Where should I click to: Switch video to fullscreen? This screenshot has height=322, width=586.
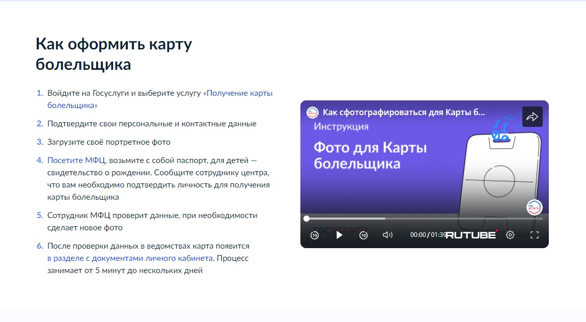[x=535, y=235]
